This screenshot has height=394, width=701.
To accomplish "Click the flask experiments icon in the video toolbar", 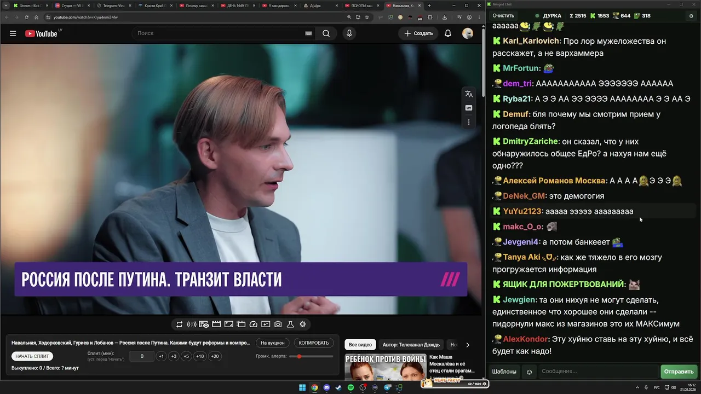I will [290, 325].
